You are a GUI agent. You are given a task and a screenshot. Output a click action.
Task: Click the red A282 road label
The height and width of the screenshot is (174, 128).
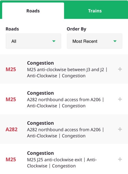(12, 130)
